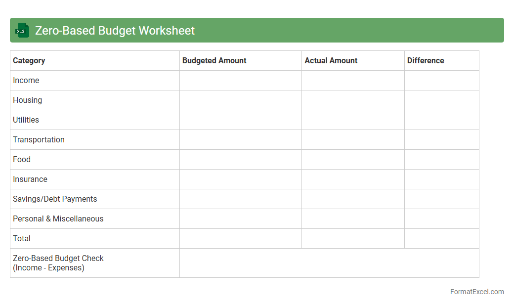Click the Zero-Based Budget Check result cell
This screenshot has height=306, width=514.
(x=329, y=263)
